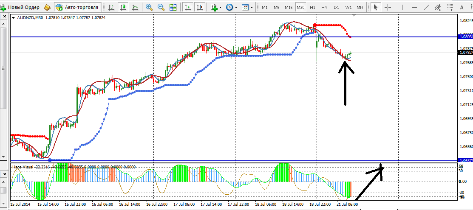Screen dimensions: 473x210
Task: Click the zoom out magnifier icon
Action: tap(161, 7)
